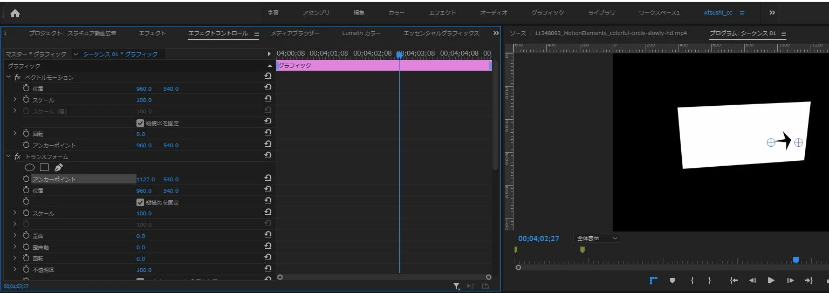Toggle rulers button in program monitor

pyautogui.click(x=654, y=280)
